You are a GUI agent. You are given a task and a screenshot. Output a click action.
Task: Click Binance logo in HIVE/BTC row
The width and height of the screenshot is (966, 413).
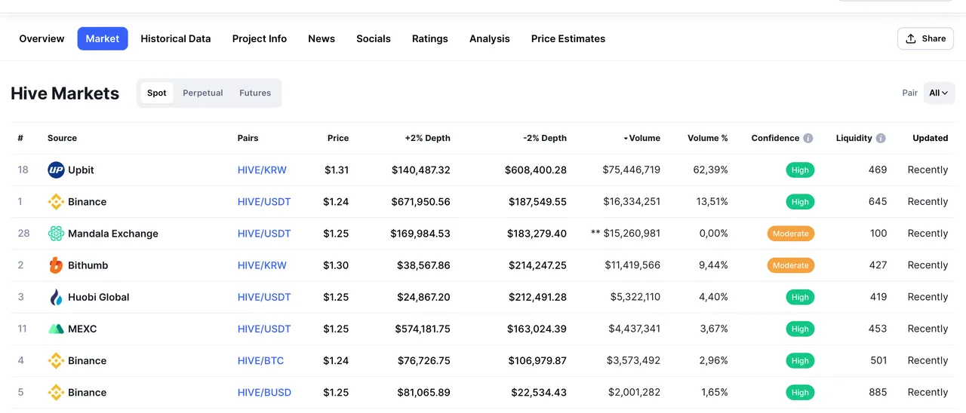pos(56,360)
